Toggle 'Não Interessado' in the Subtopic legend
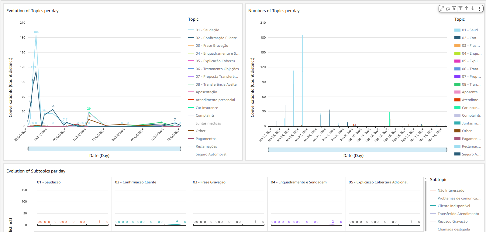This screenshot has width=486, height=232. click(451, 190)
